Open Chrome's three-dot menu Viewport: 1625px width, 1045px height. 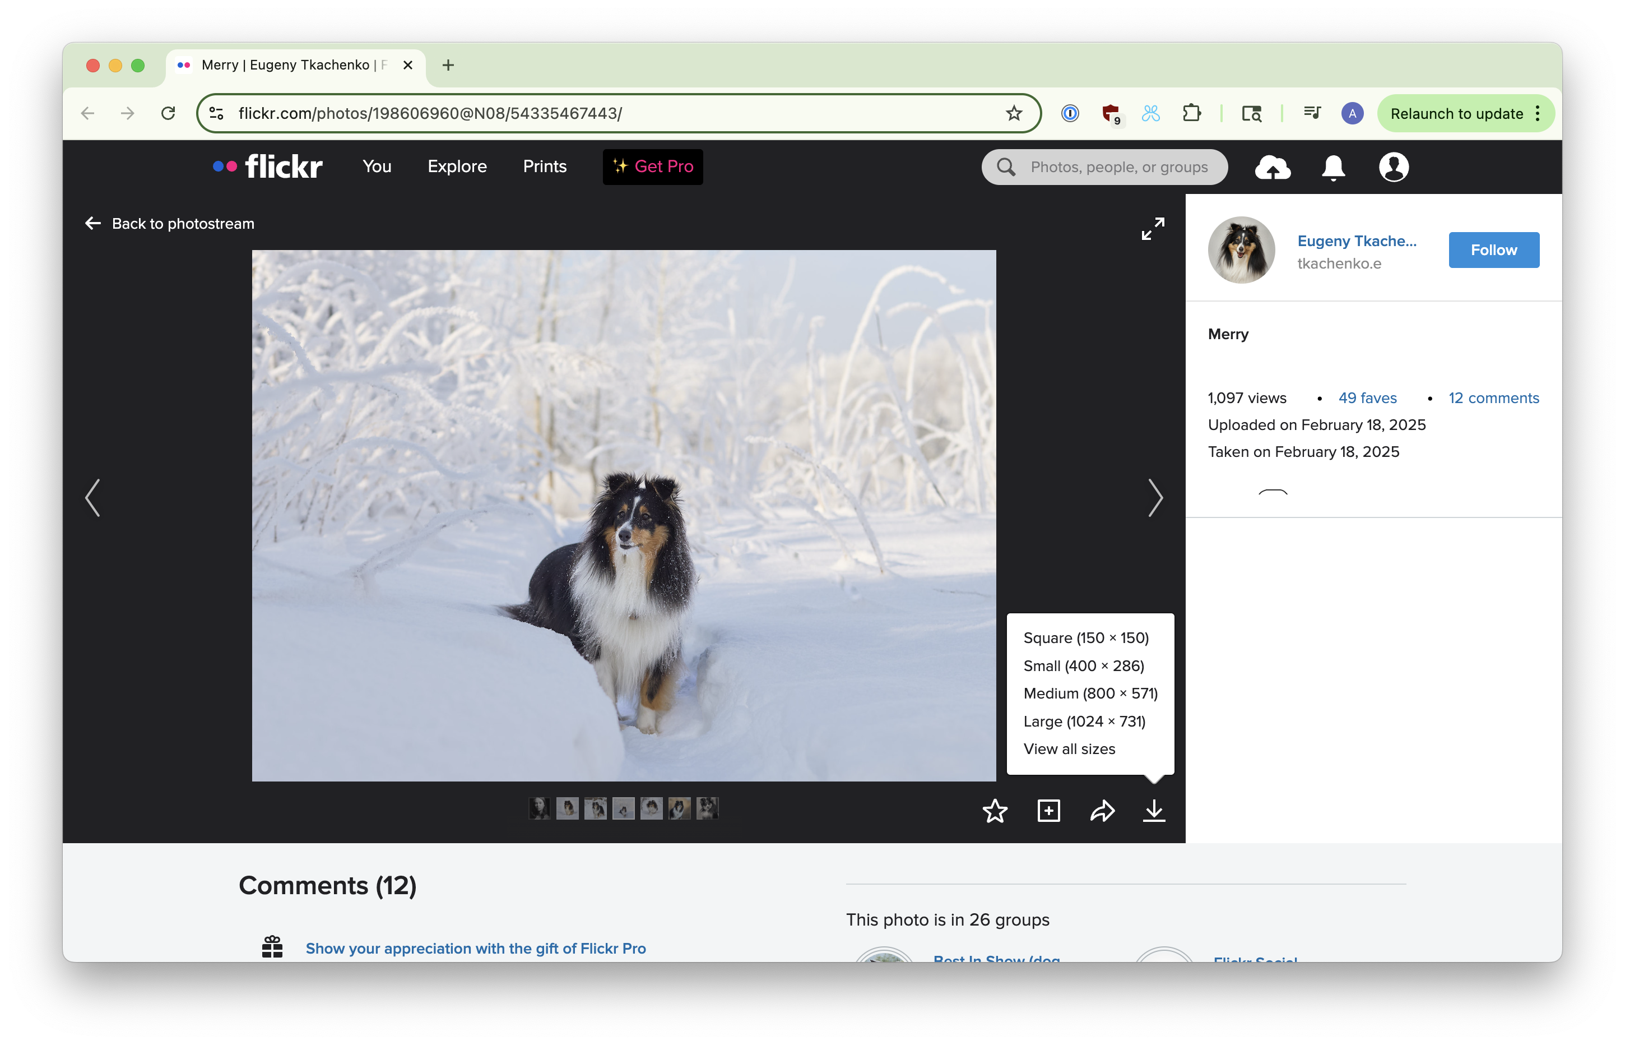click(1538, 113)
